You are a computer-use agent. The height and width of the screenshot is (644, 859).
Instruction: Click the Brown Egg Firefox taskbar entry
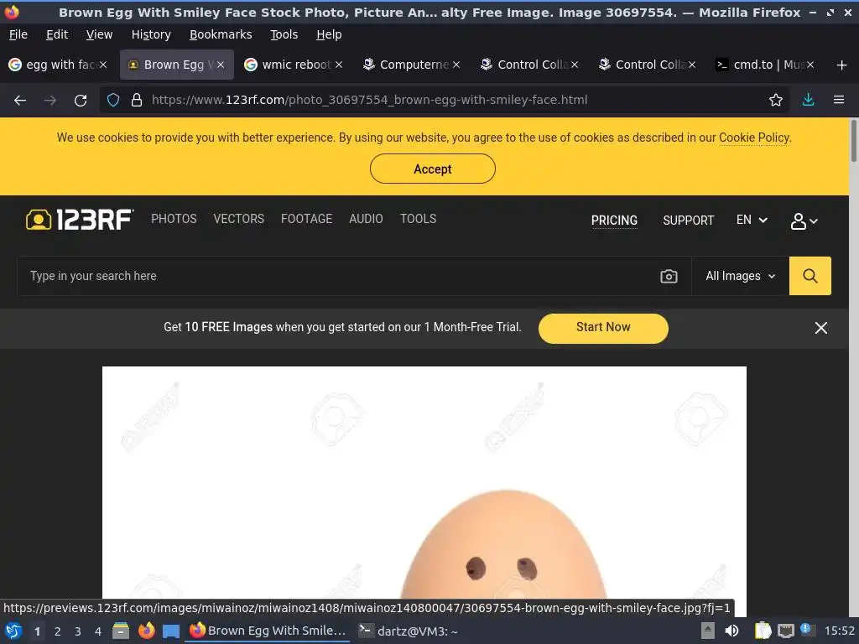point(268,631)
